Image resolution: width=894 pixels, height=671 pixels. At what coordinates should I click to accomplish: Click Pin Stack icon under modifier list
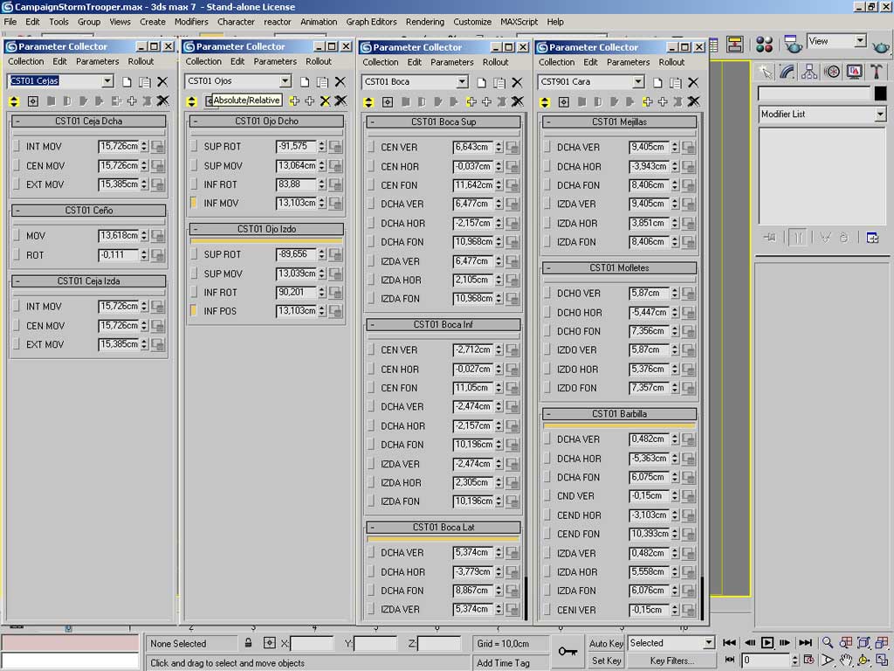[770, 238]
